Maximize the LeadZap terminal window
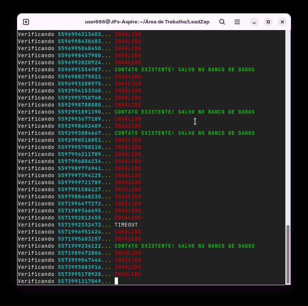This screenshot has width=308, height=306. 268,22
